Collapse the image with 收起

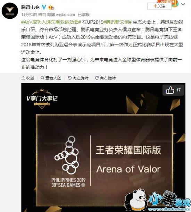coord(28,78)
